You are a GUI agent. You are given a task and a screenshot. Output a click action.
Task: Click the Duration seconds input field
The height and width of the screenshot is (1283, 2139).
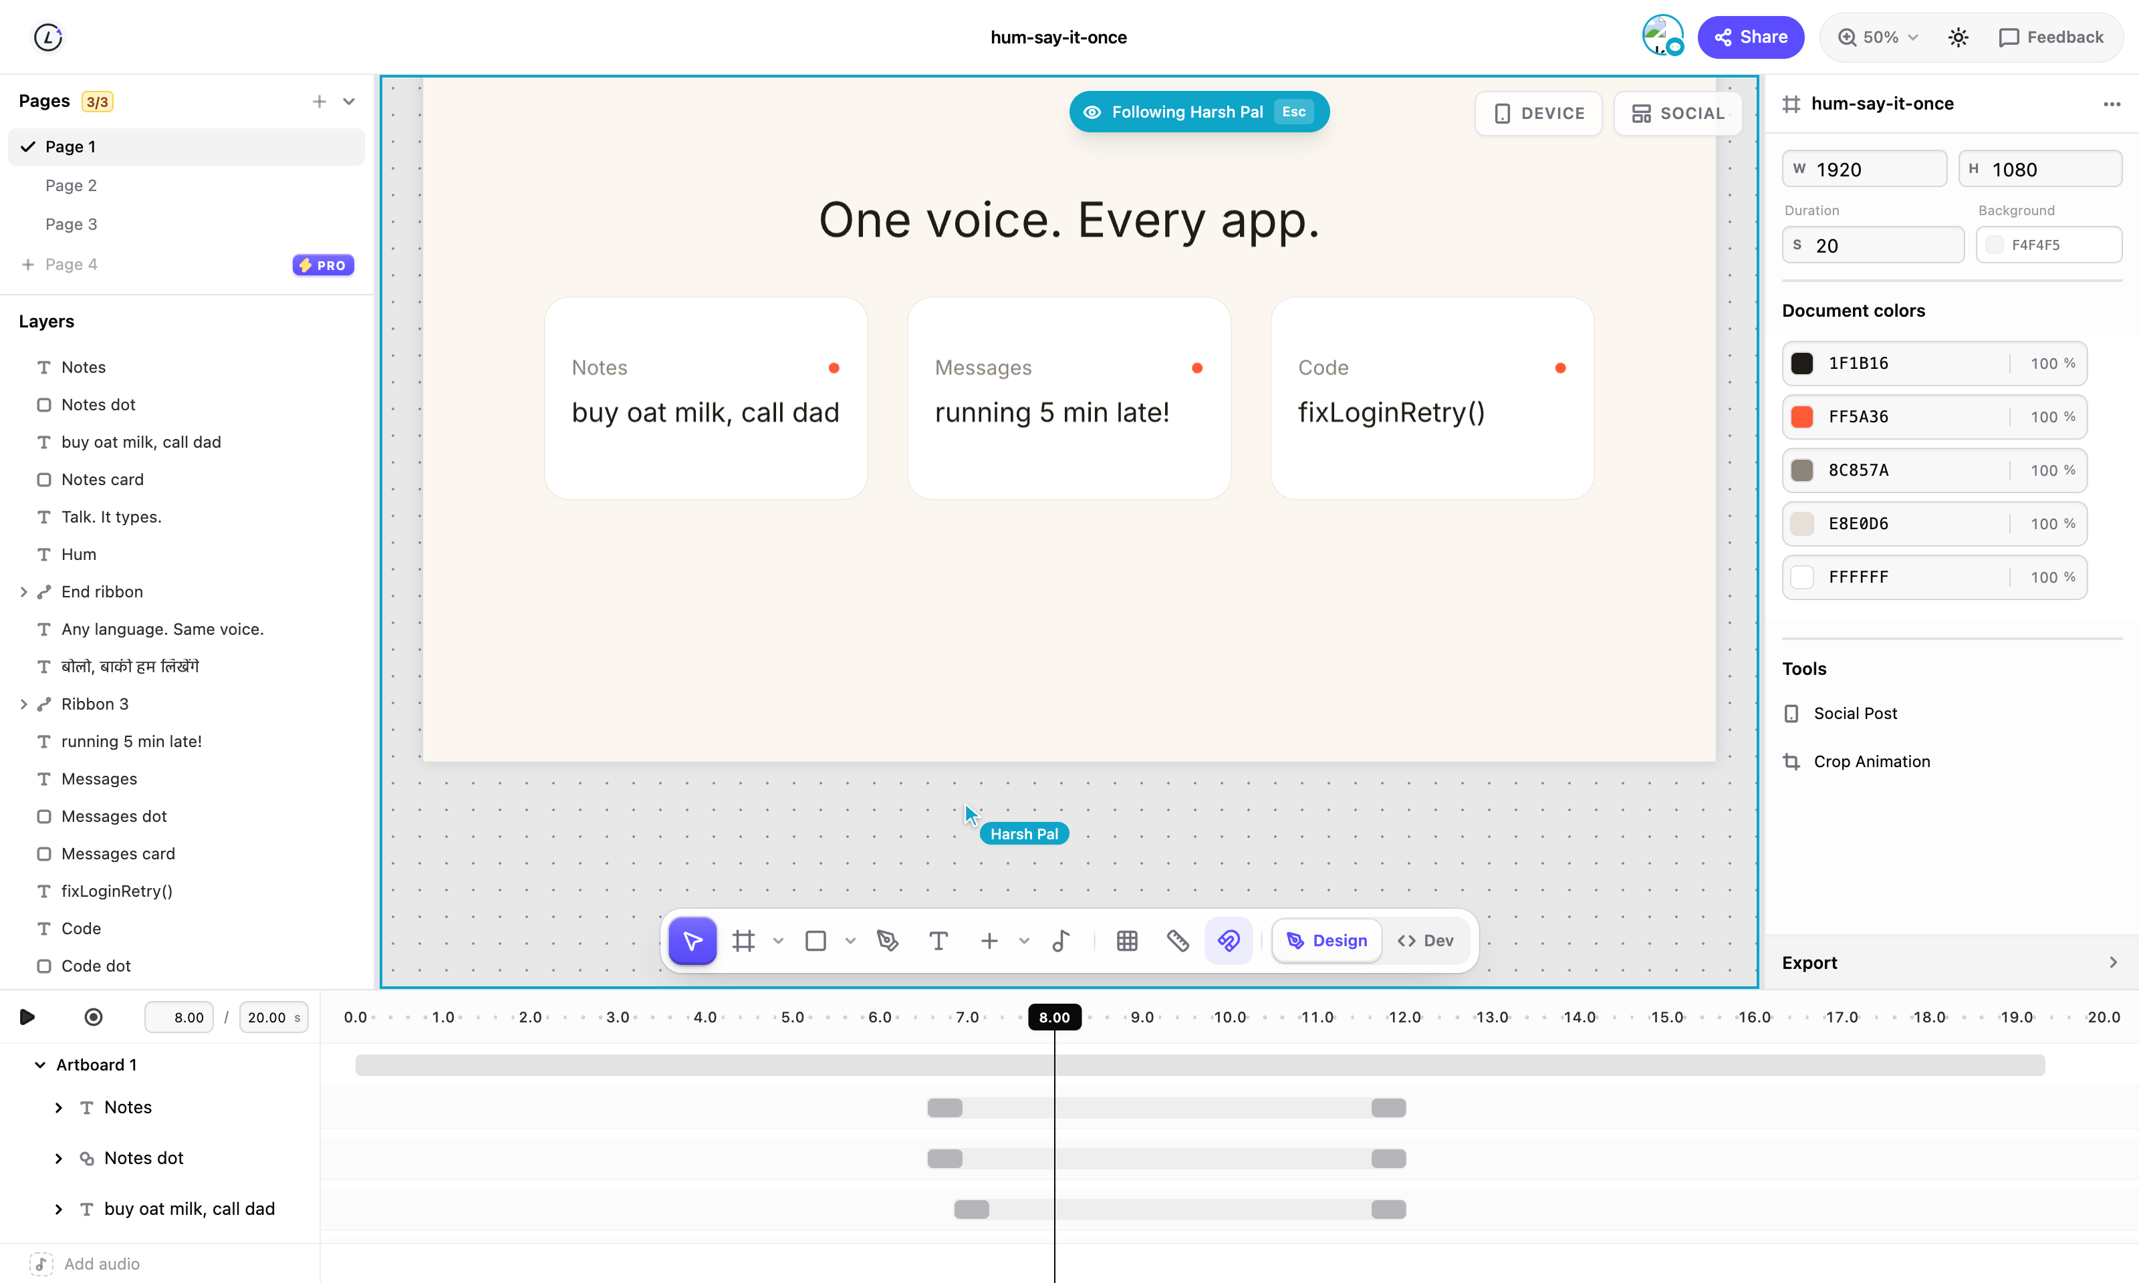point(1873,245)
